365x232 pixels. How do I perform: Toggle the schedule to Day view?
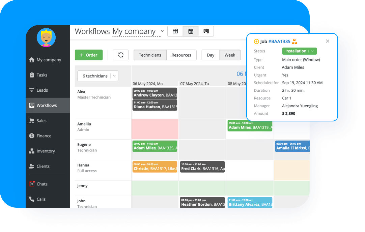click(211, 55)
